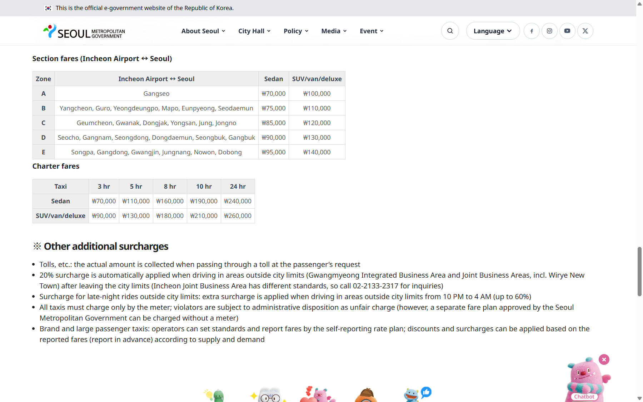Image resolution: width=643 pixels, height=402 pixels.
Task: Expand the Language dropdown
Action: (493, 31)
